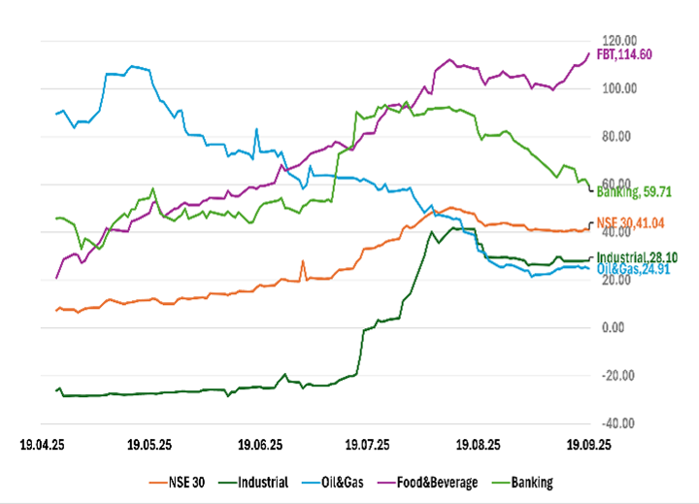Image resolution: width=699 pixels, height=504 pixels.
Task: Select the Industrial,28.10 data label
Action: tap(635, 255)
